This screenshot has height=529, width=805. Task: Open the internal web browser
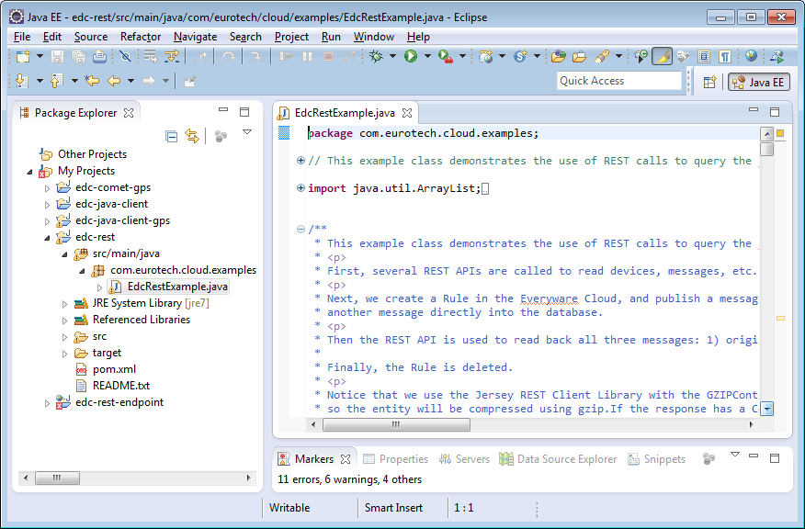tap(750, 57)
